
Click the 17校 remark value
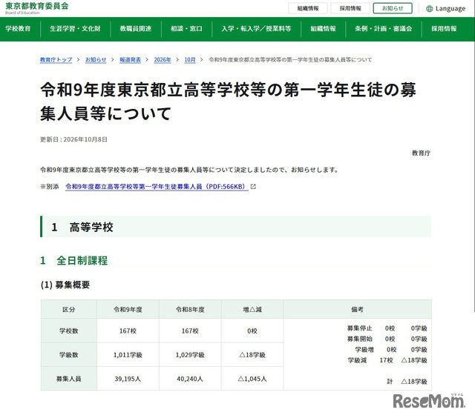(x=386, y=360)
